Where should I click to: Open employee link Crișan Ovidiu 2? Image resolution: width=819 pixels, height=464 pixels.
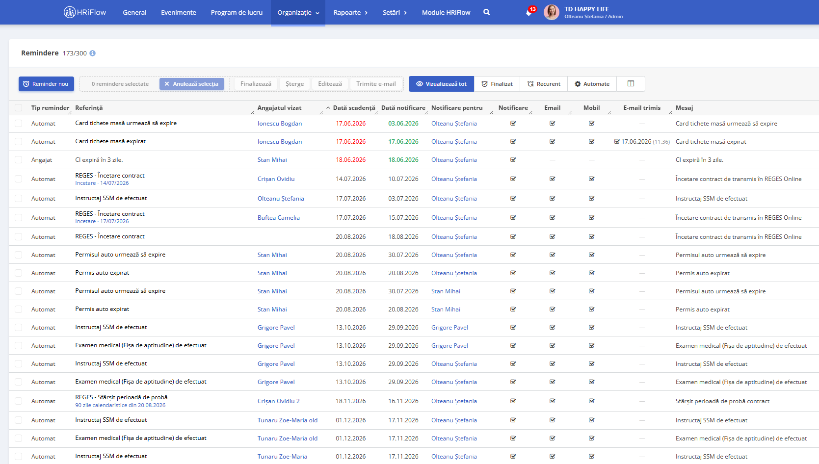click(x=278, y=401)
